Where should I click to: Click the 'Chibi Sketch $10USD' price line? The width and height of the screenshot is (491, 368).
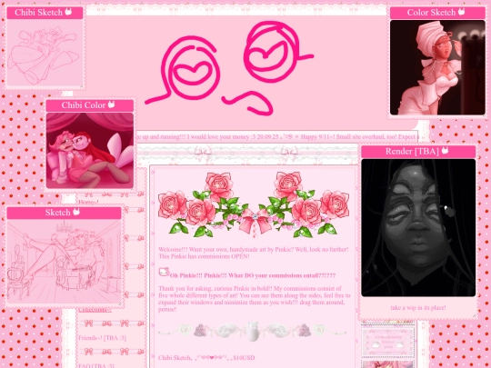(206, 357)
